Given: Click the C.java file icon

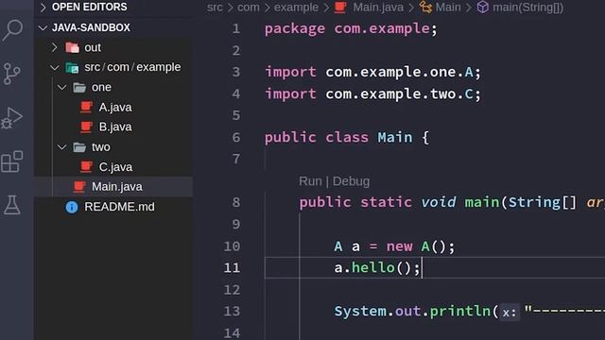Looking at the screenshot, I should 86,166.
